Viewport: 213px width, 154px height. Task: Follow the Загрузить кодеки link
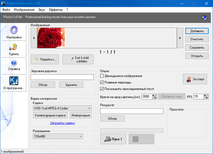(x=62, y=123)
